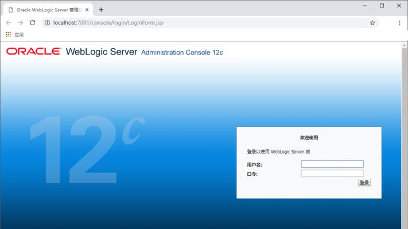Click the Administration Console 12c title
Image resolution: width=408 pixels, height=229 pixels.
[x=182, y=53]
